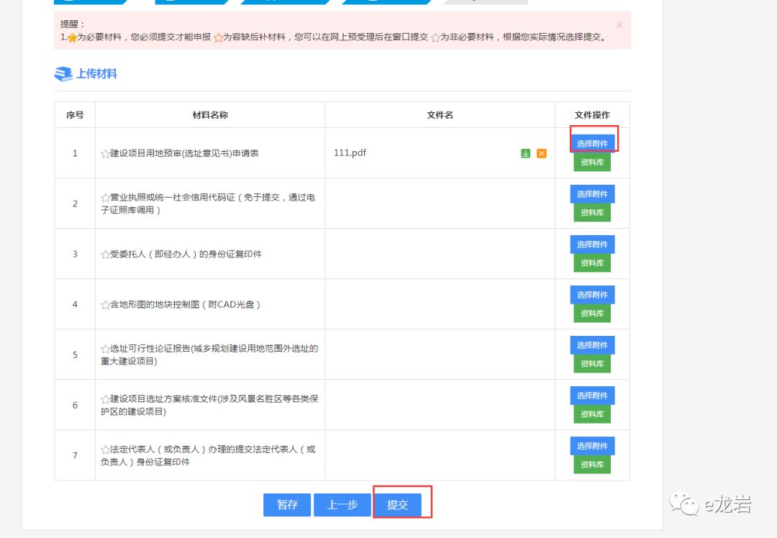The width and height of the screenshot is (777, 538).
Task: Click the yellow required-material star in the reminder
Action: pyautogui.click(x=72, y=37)
